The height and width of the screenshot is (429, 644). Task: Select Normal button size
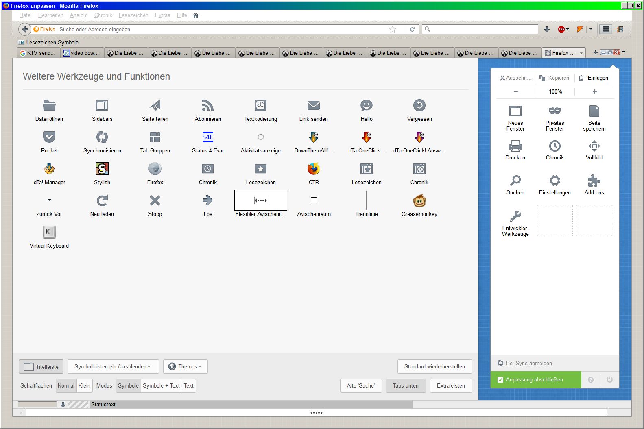point(66,386)
